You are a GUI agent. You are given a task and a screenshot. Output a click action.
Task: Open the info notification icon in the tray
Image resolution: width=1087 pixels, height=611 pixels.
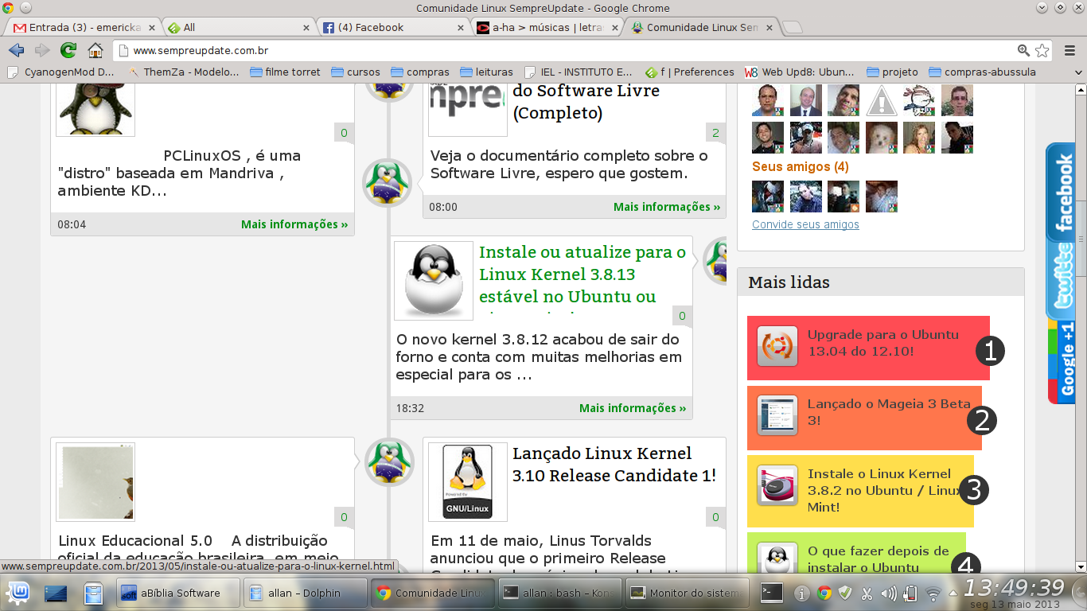(x=802, y=593)
